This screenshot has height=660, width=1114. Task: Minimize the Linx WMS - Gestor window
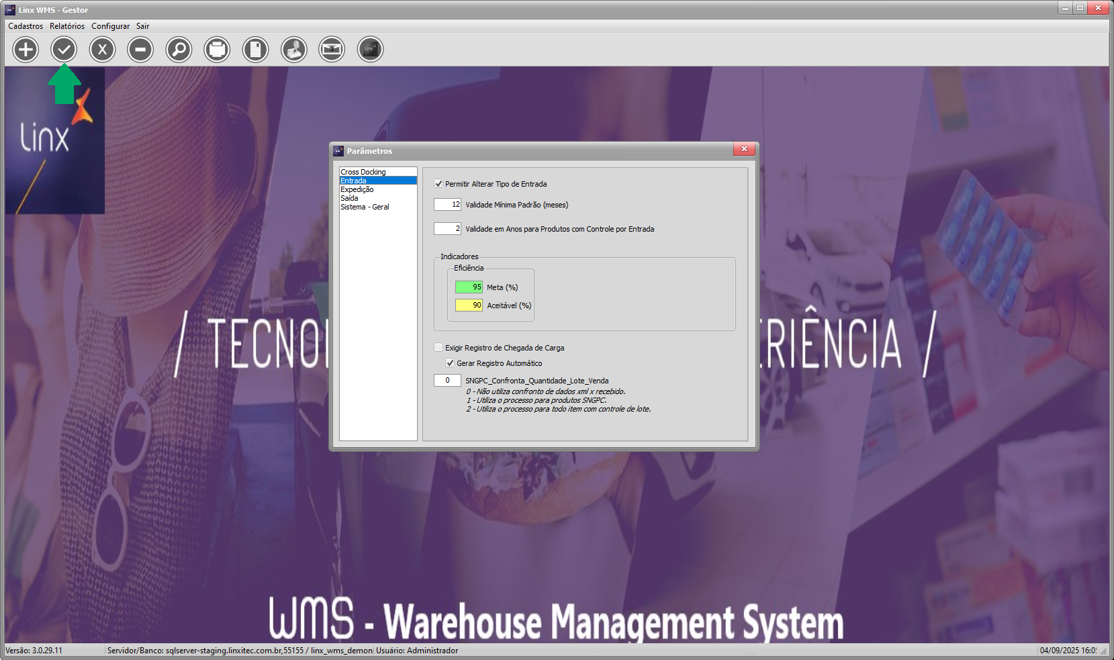pos(1065,8)
